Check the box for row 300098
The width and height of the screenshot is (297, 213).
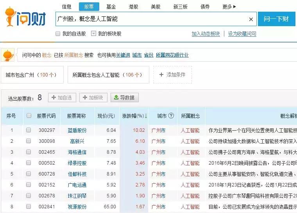pyautogui.click(x=29, y=141)
